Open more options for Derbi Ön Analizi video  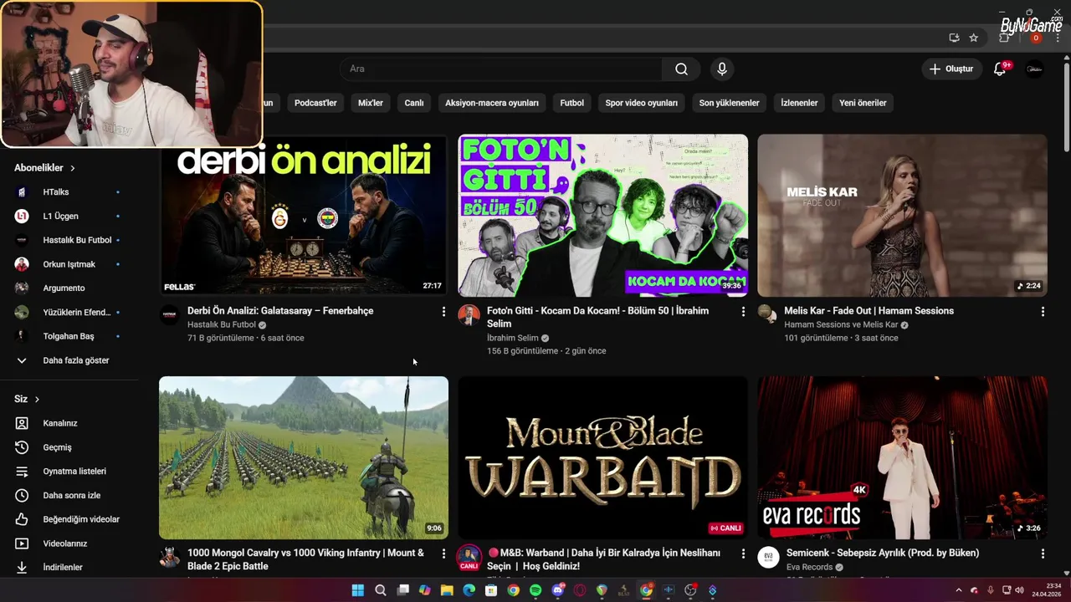443,311
